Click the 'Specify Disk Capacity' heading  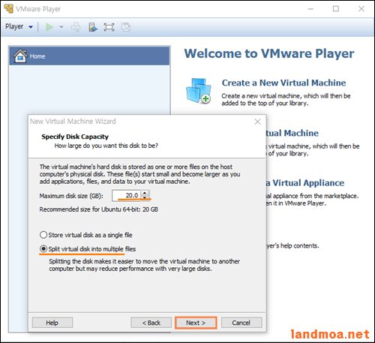pyautogui.click(x=75, y=137)
